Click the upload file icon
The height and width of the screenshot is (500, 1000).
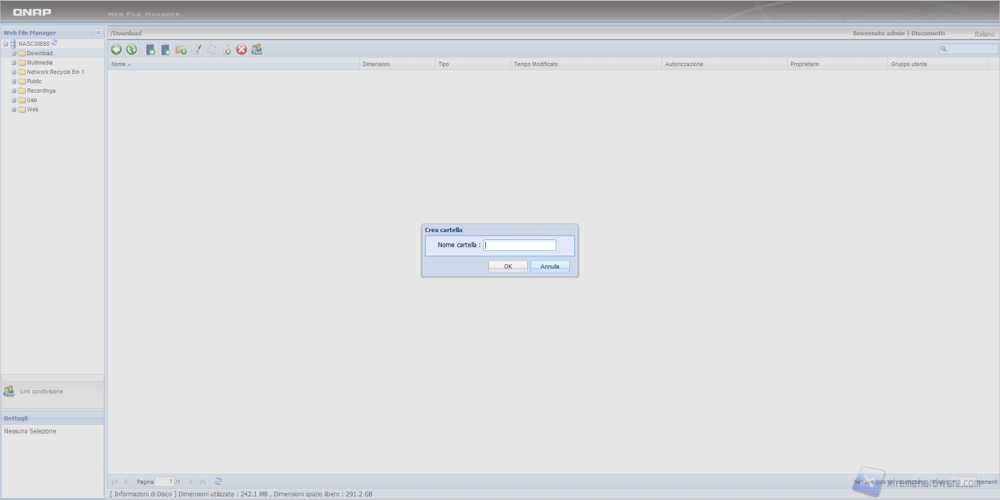151,50
